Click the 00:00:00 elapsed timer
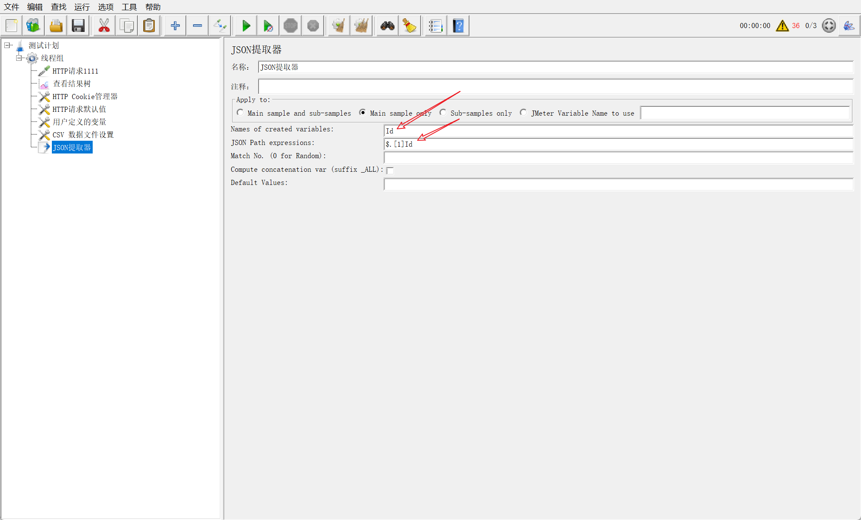The width and height of the screenshot is (861, 520). [755, 26]
